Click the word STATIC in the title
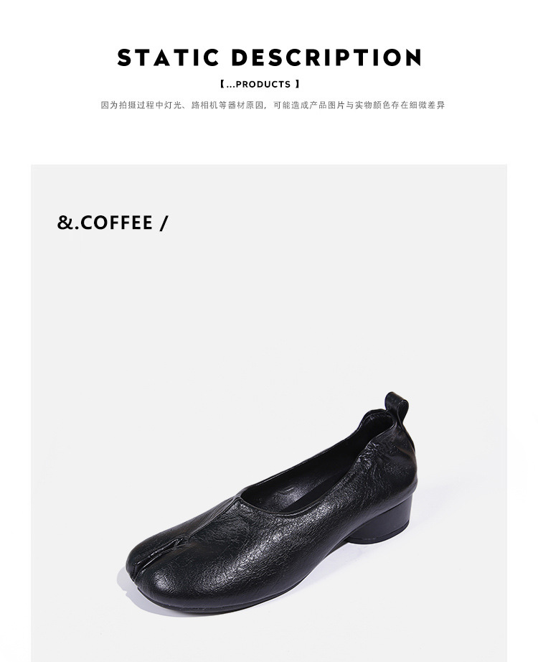 (168, 57)
